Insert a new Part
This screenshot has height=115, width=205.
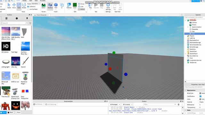pyautogui.click(x=56, y=6)
